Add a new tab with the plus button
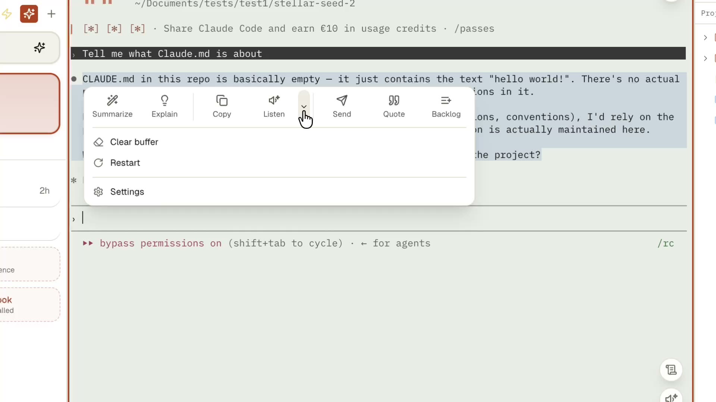The image size is (716, 402). click(x=51, y=14)
